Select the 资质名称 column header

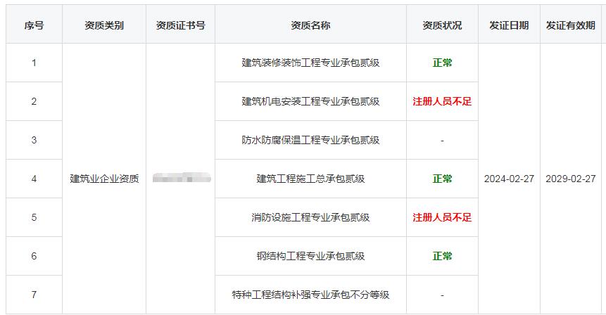pyautogui.click(x=310, y=25)
